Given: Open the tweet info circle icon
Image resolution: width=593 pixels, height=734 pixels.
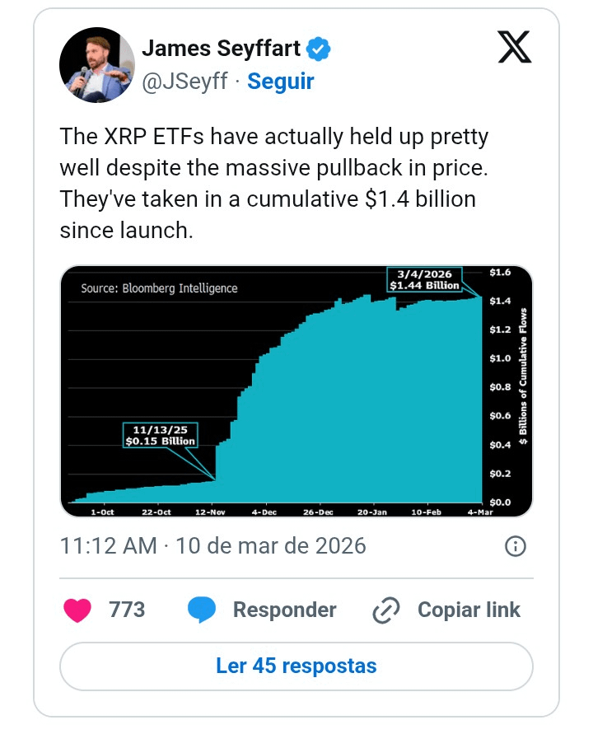Looking at the screenshot, I should tap(516, 546).
